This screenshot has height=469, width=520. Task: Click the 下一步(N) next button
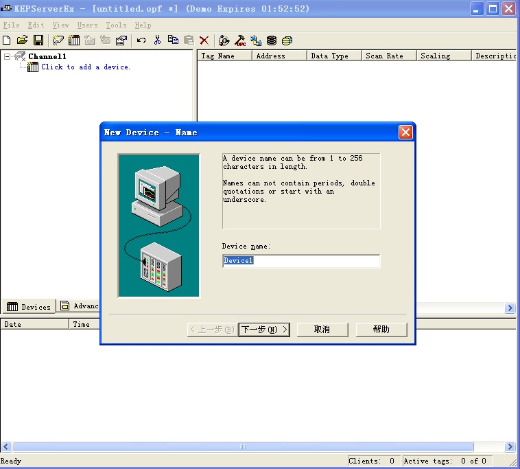coord(264,330)
